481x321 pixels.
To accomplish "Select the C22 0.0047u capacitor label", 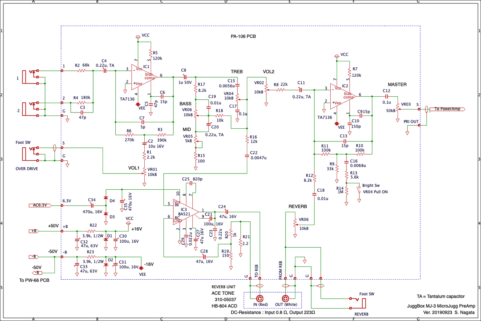I will tap(258, 155).
